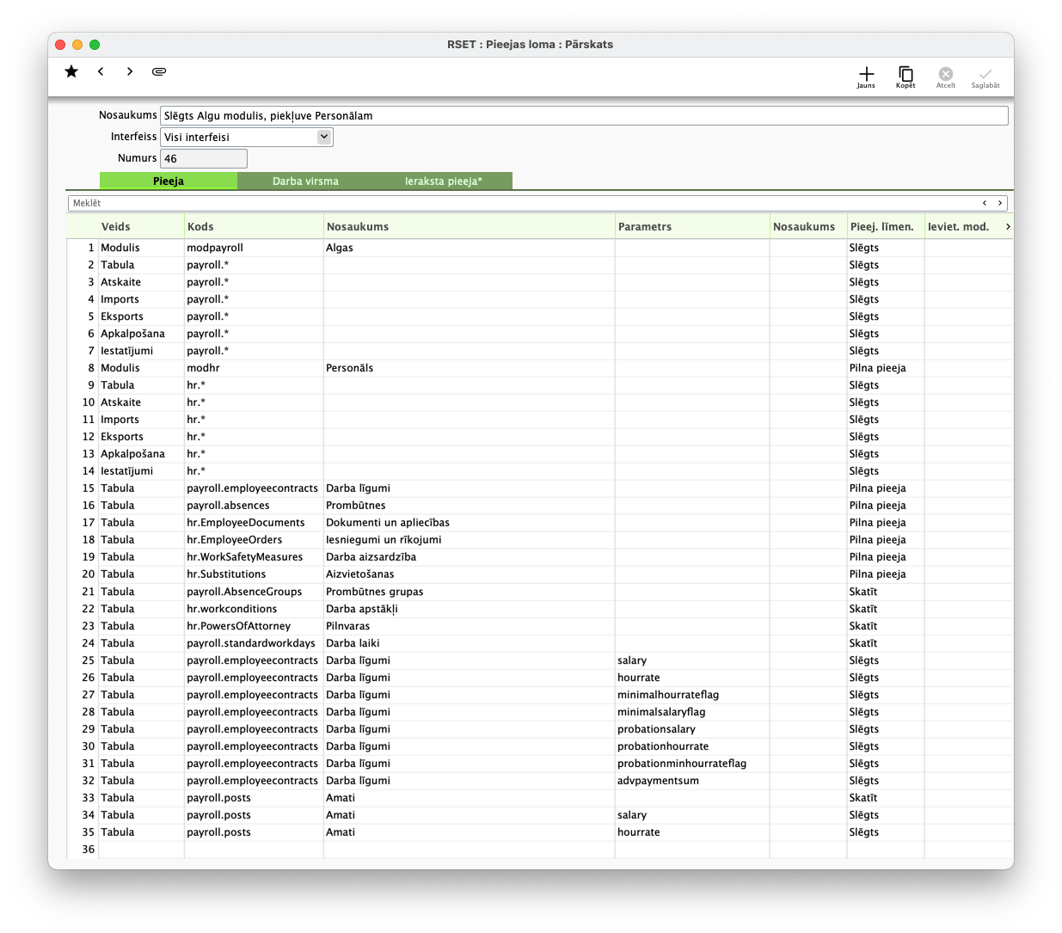
Task: Select payroll.standardworkdays cell
Action: (x=254, y=643)
